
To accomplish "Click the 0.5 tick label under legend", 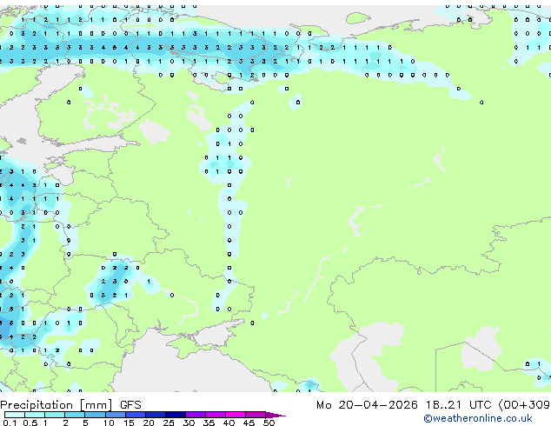I will (30, 423).
